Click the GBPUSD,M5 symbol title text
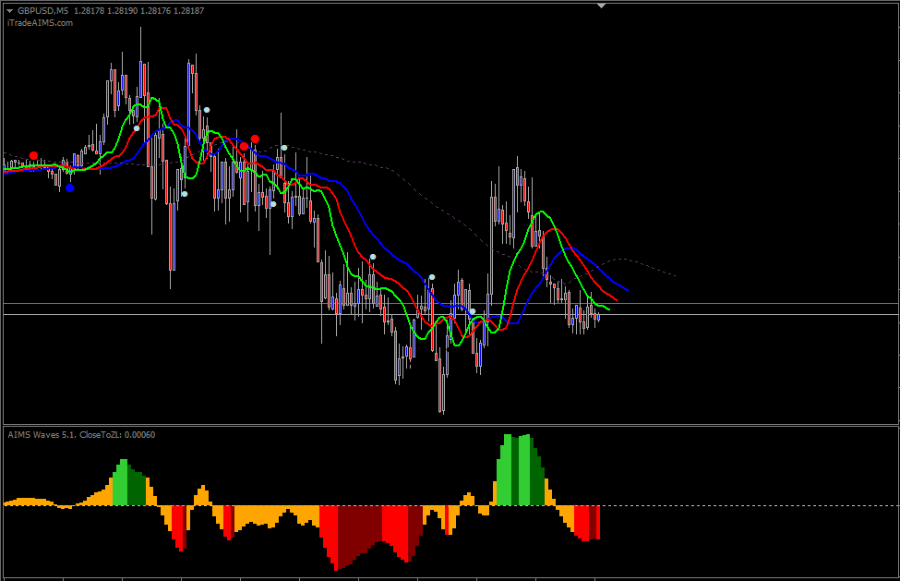Image resolution: width=900 pixels, height=581 pixels. 42,10
